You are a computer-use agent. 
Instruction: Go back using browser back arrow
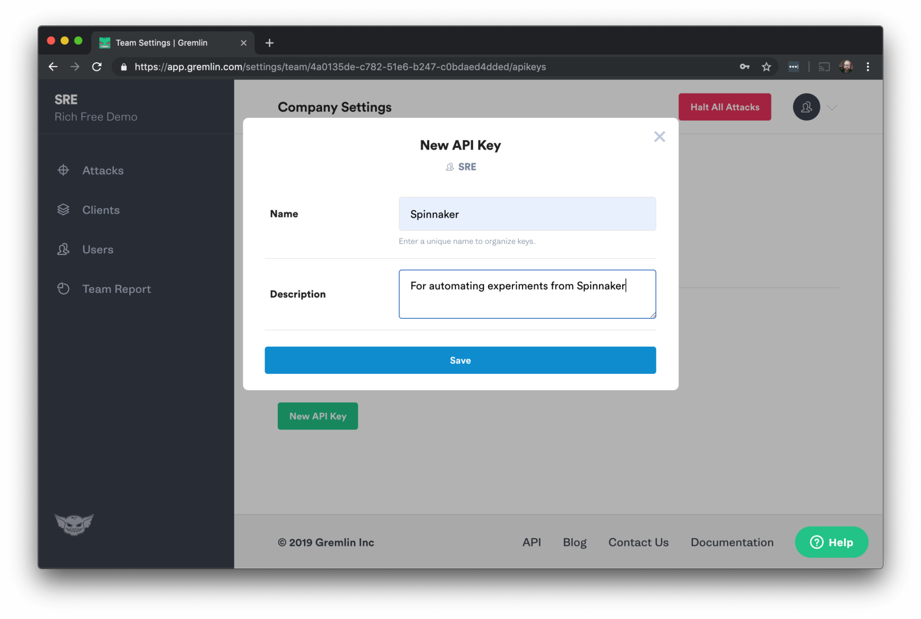point(53,67)
